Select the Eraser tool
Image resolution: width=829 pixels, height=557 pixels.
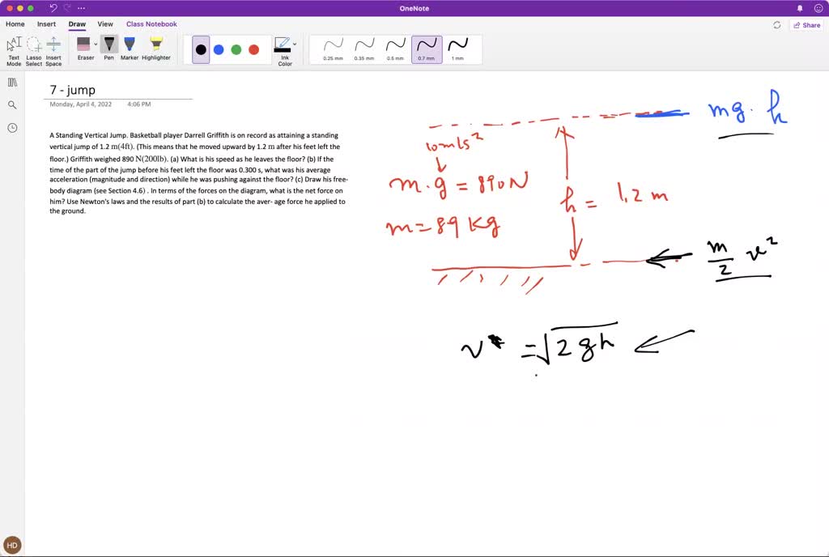pyautogui.click(x=84, y=49)
